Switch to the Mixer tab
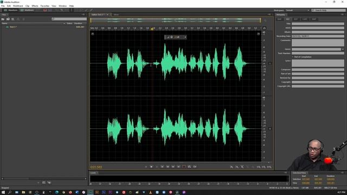Image resolution: width=347 pixels, height=195 pixels. click(x=116, y=15)
